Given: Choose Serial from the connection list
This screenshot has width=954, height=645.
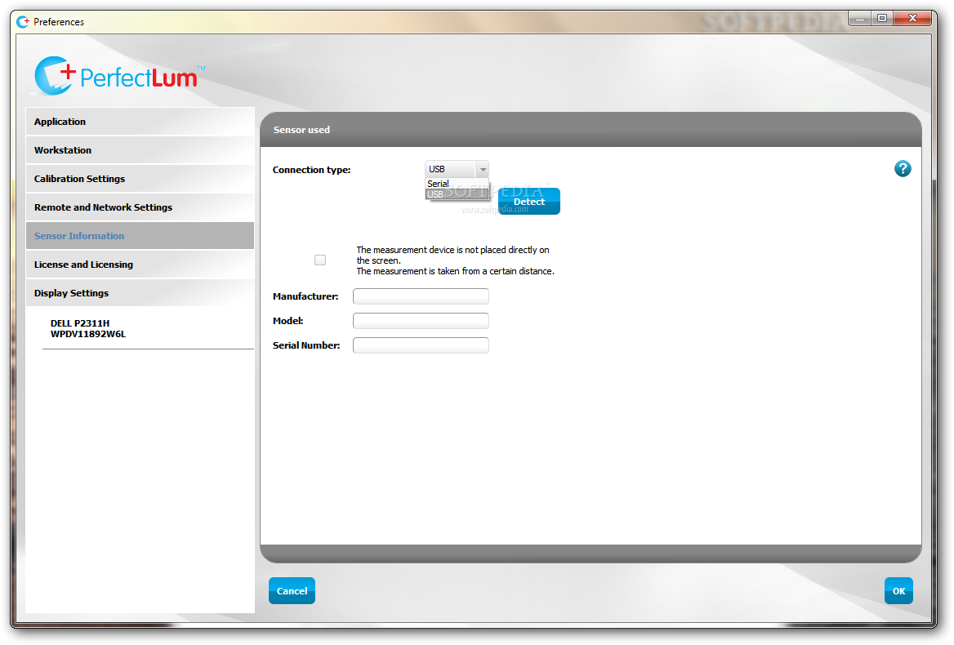Looking at the screenshot, I should point(457,184).
